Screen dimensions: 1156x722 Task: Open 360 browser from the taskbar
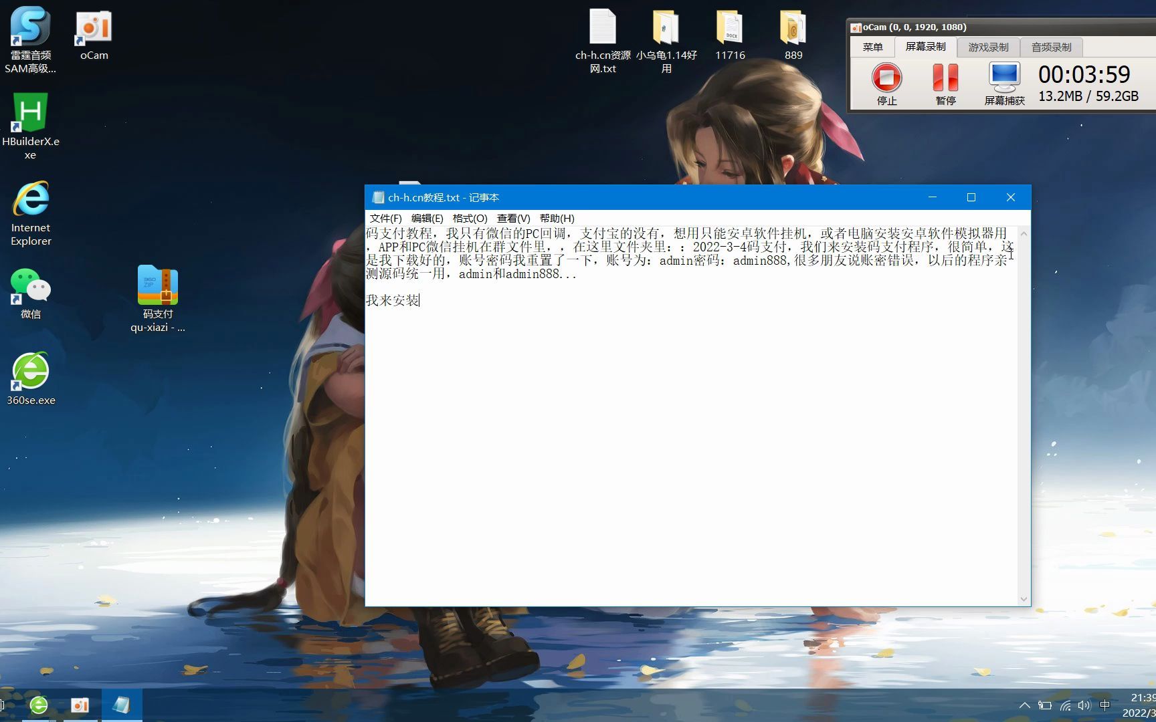pos(39,705)
